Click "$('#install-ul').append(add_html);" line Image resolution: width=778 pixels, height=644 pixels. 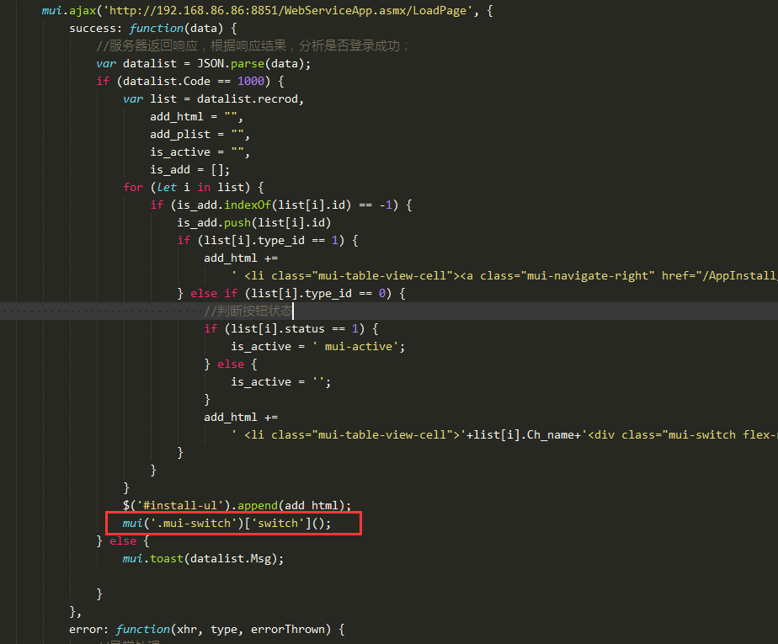point(237,506)
